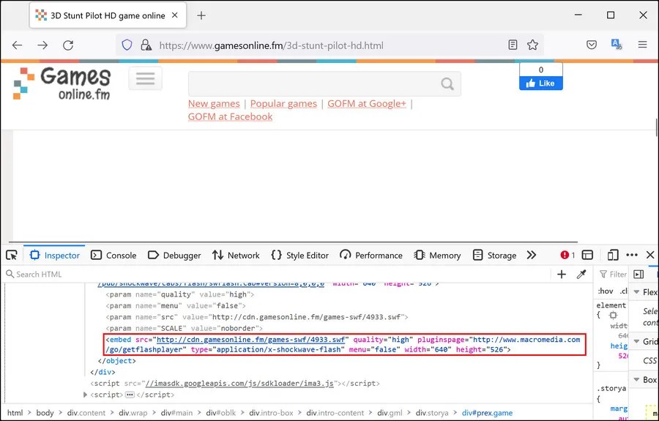
Task: Collapse the Box section arrow
Action: [x=636, y=379]
